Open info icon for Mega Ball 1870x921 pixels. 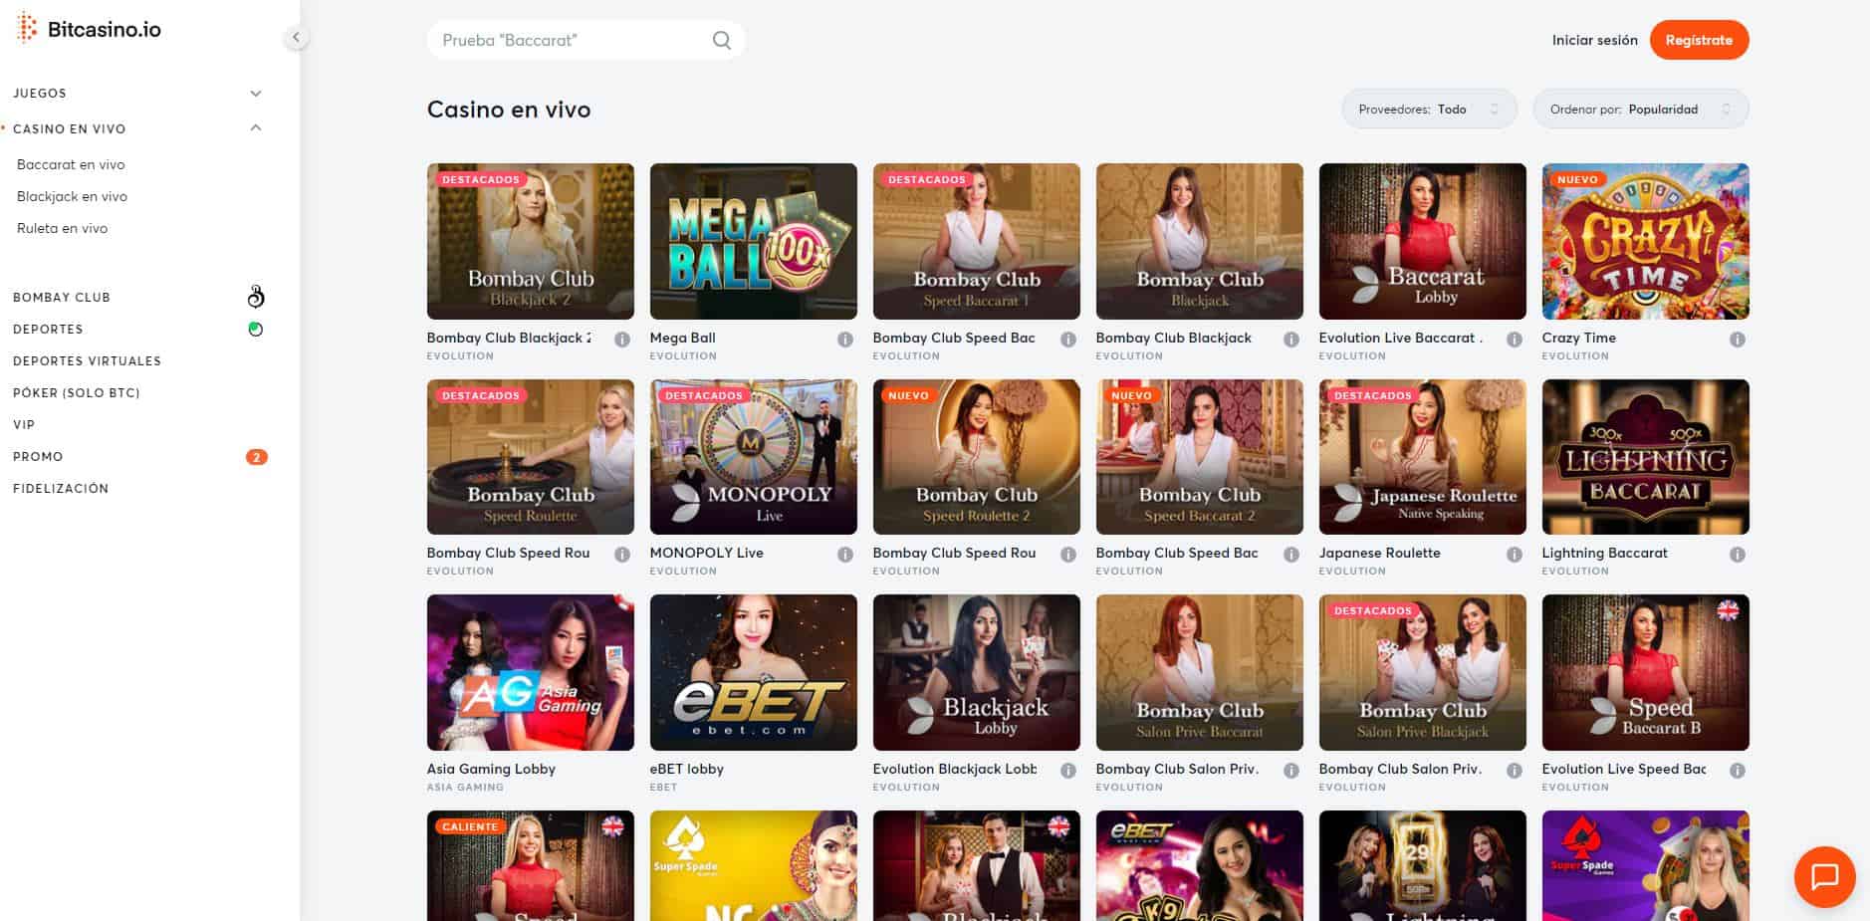845,340
